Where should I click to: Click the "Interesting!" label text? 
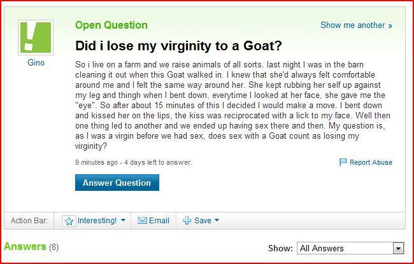[x=97, y=221]
